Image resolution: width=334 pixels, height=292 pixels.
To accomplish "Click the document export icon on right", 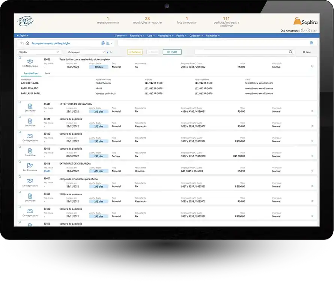I will point(311,43).
